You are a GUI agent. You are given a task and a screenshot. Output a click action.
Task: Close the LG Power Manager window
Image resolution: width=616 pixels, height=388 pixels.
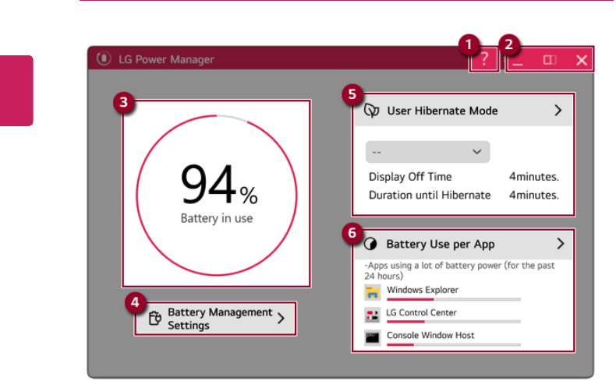pyautogui.click(x=581, y=60)
